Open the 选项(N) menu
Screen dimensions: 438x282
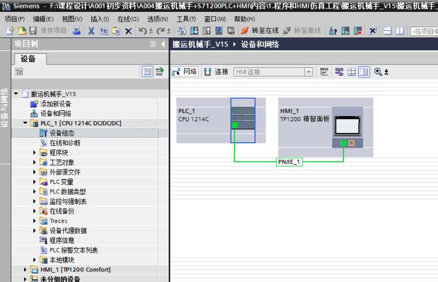tap(158, 19)
